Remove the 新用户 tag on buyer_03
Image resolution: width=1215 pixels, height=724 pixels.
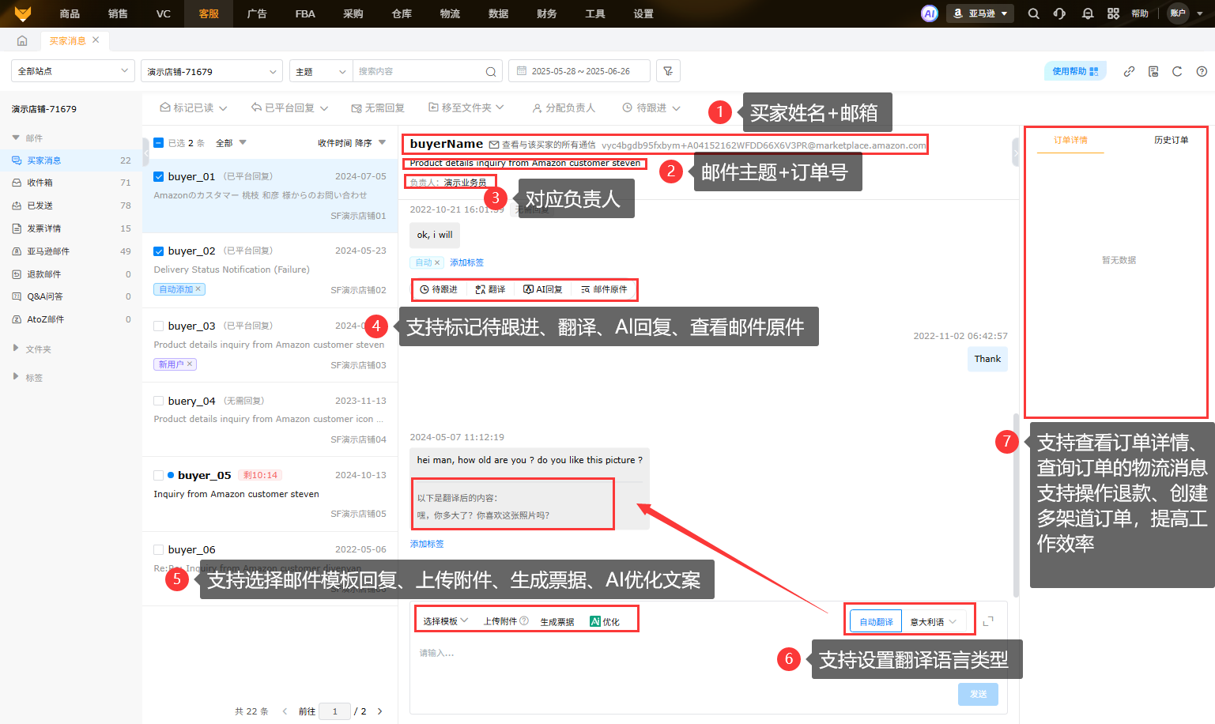click(190, 364)
